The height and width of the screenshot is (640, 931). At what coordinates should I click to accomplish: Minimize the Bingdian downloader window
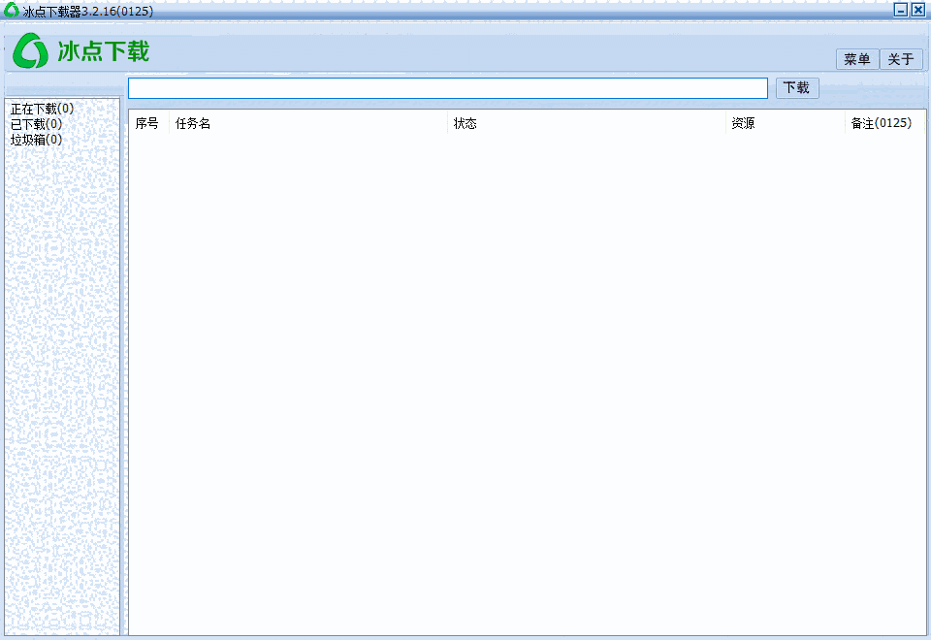coord(900,10)
